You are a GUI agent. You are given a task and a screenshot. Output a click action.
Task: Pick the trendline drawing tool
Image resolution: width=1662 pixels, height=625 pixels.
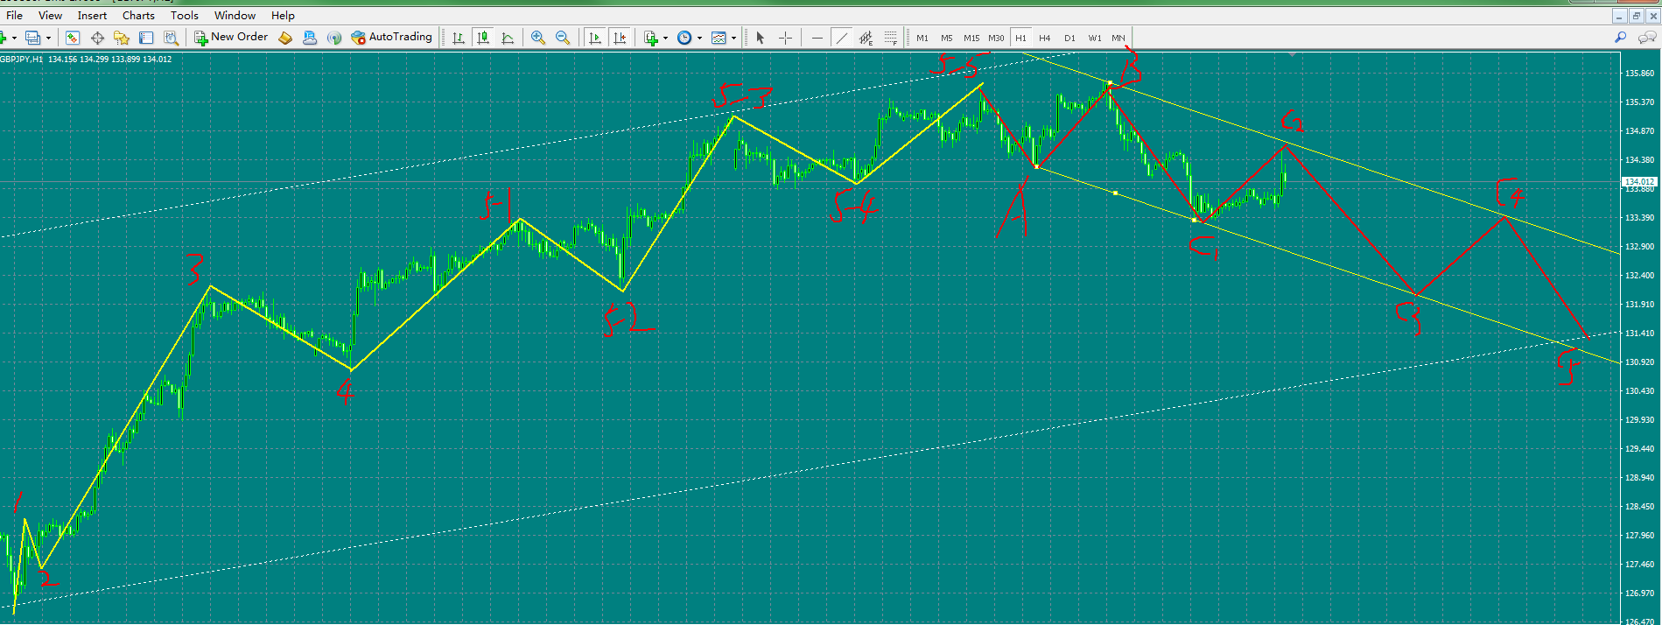tap(841, 38)
